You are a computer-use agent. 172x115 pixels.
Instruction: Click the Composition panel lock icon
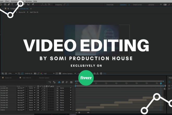point(8,8)
